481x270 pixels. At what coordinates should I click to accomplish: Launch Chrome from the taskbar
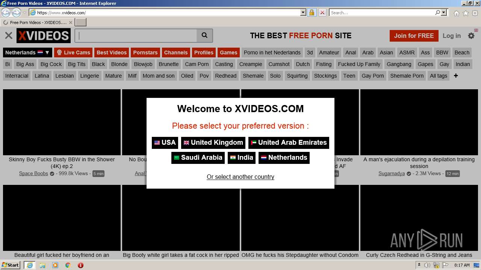(68, 265)
